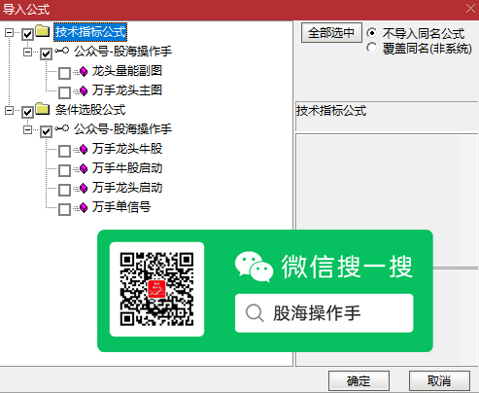Close the 导入公式 dialog
479x393 pixels.
[x=470, y=8]
